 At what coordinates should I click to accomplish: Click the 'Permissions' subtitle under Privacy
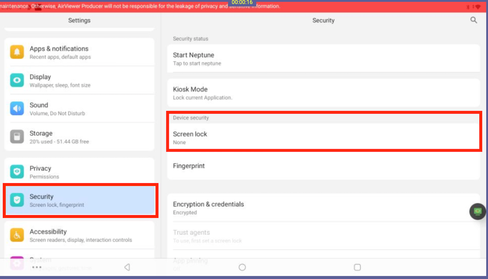[x=45, y=177]
